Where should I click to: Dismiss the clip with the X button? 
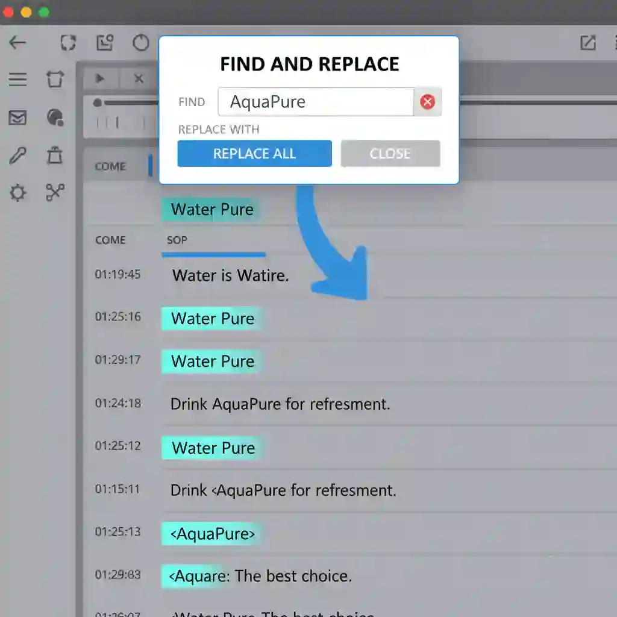pos(138,79)
